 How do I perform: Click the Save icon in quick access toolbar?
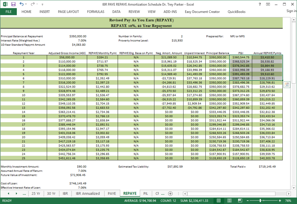tap(13, 4)
